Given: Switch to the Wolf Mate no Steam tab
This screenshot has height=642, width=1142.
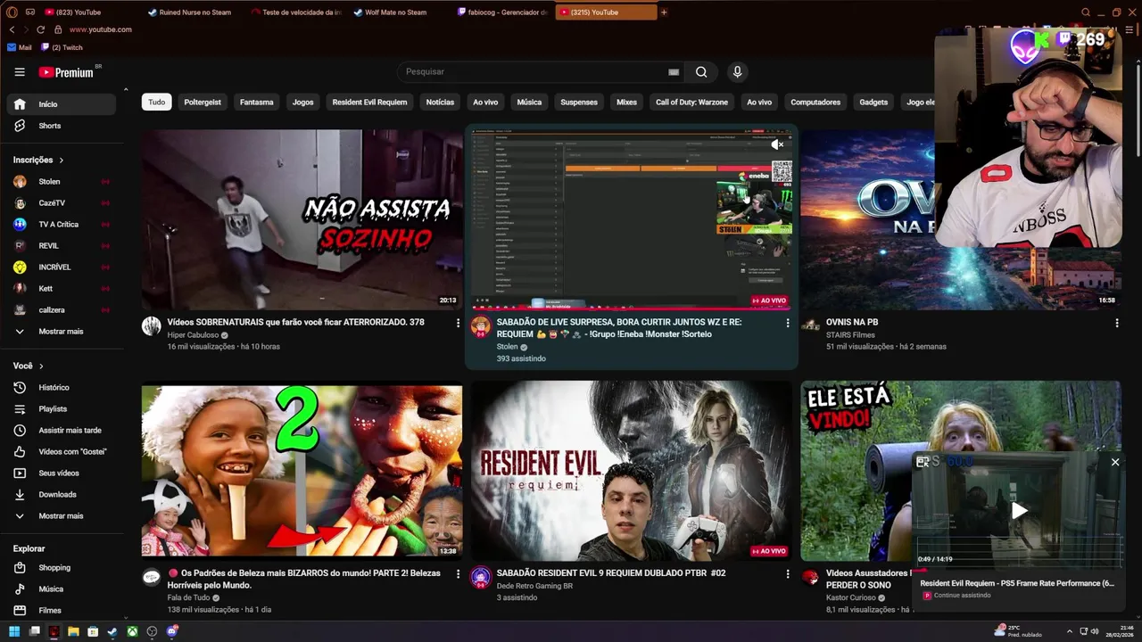Looking at the screenshot, I should tap(390, 12).
